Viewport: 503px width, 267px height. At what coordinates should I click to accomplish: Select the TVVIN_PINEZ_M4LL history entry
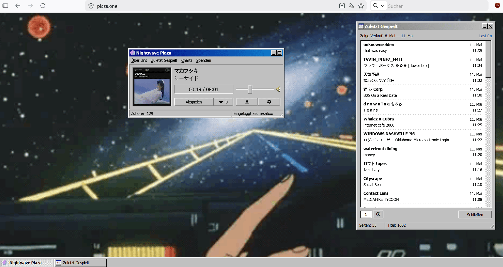[423, 63]
